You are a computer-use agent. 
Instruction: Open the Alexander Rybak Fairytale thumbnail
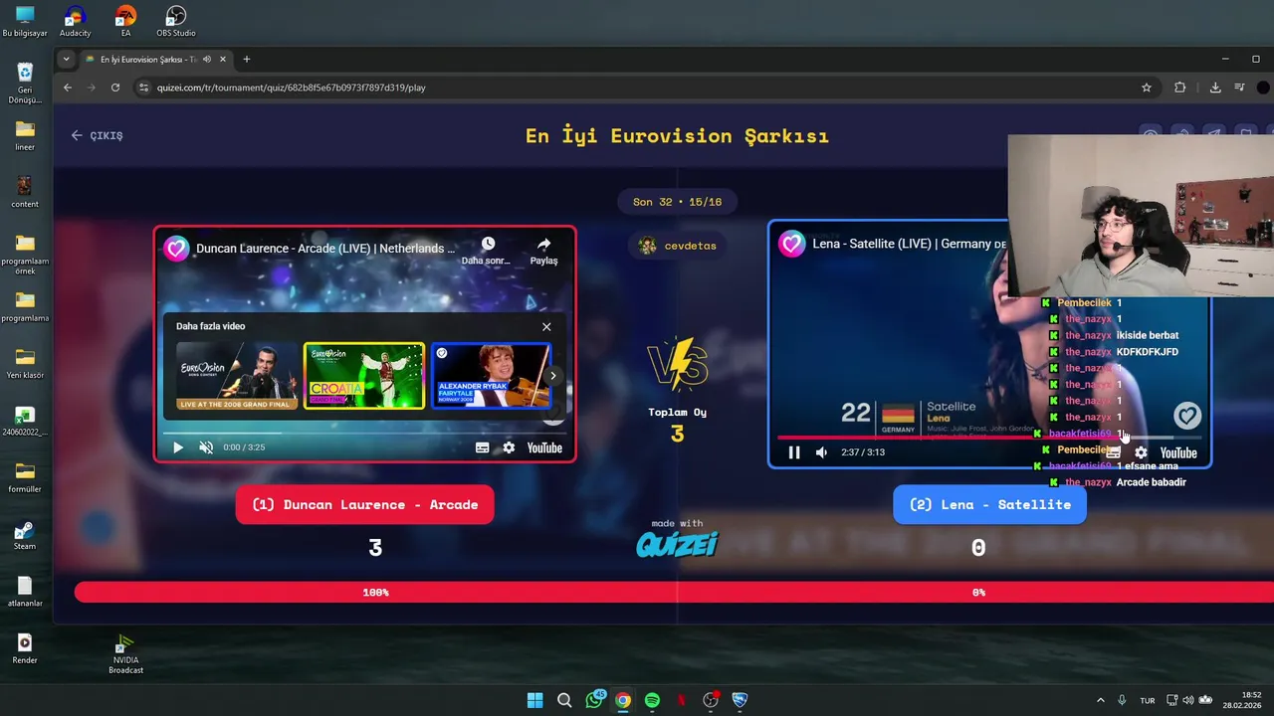[x=491, y=376]
